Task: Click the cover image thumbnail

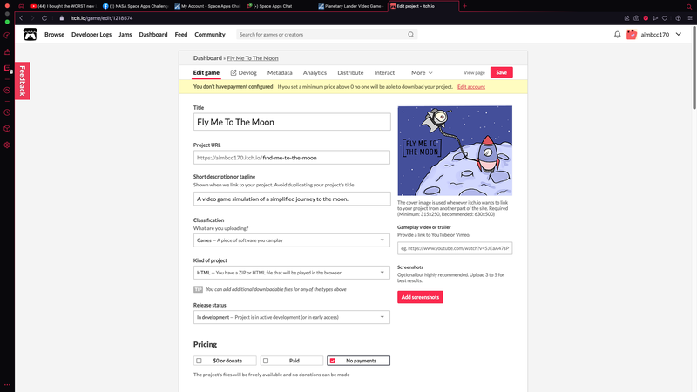Action: (455, 151)
